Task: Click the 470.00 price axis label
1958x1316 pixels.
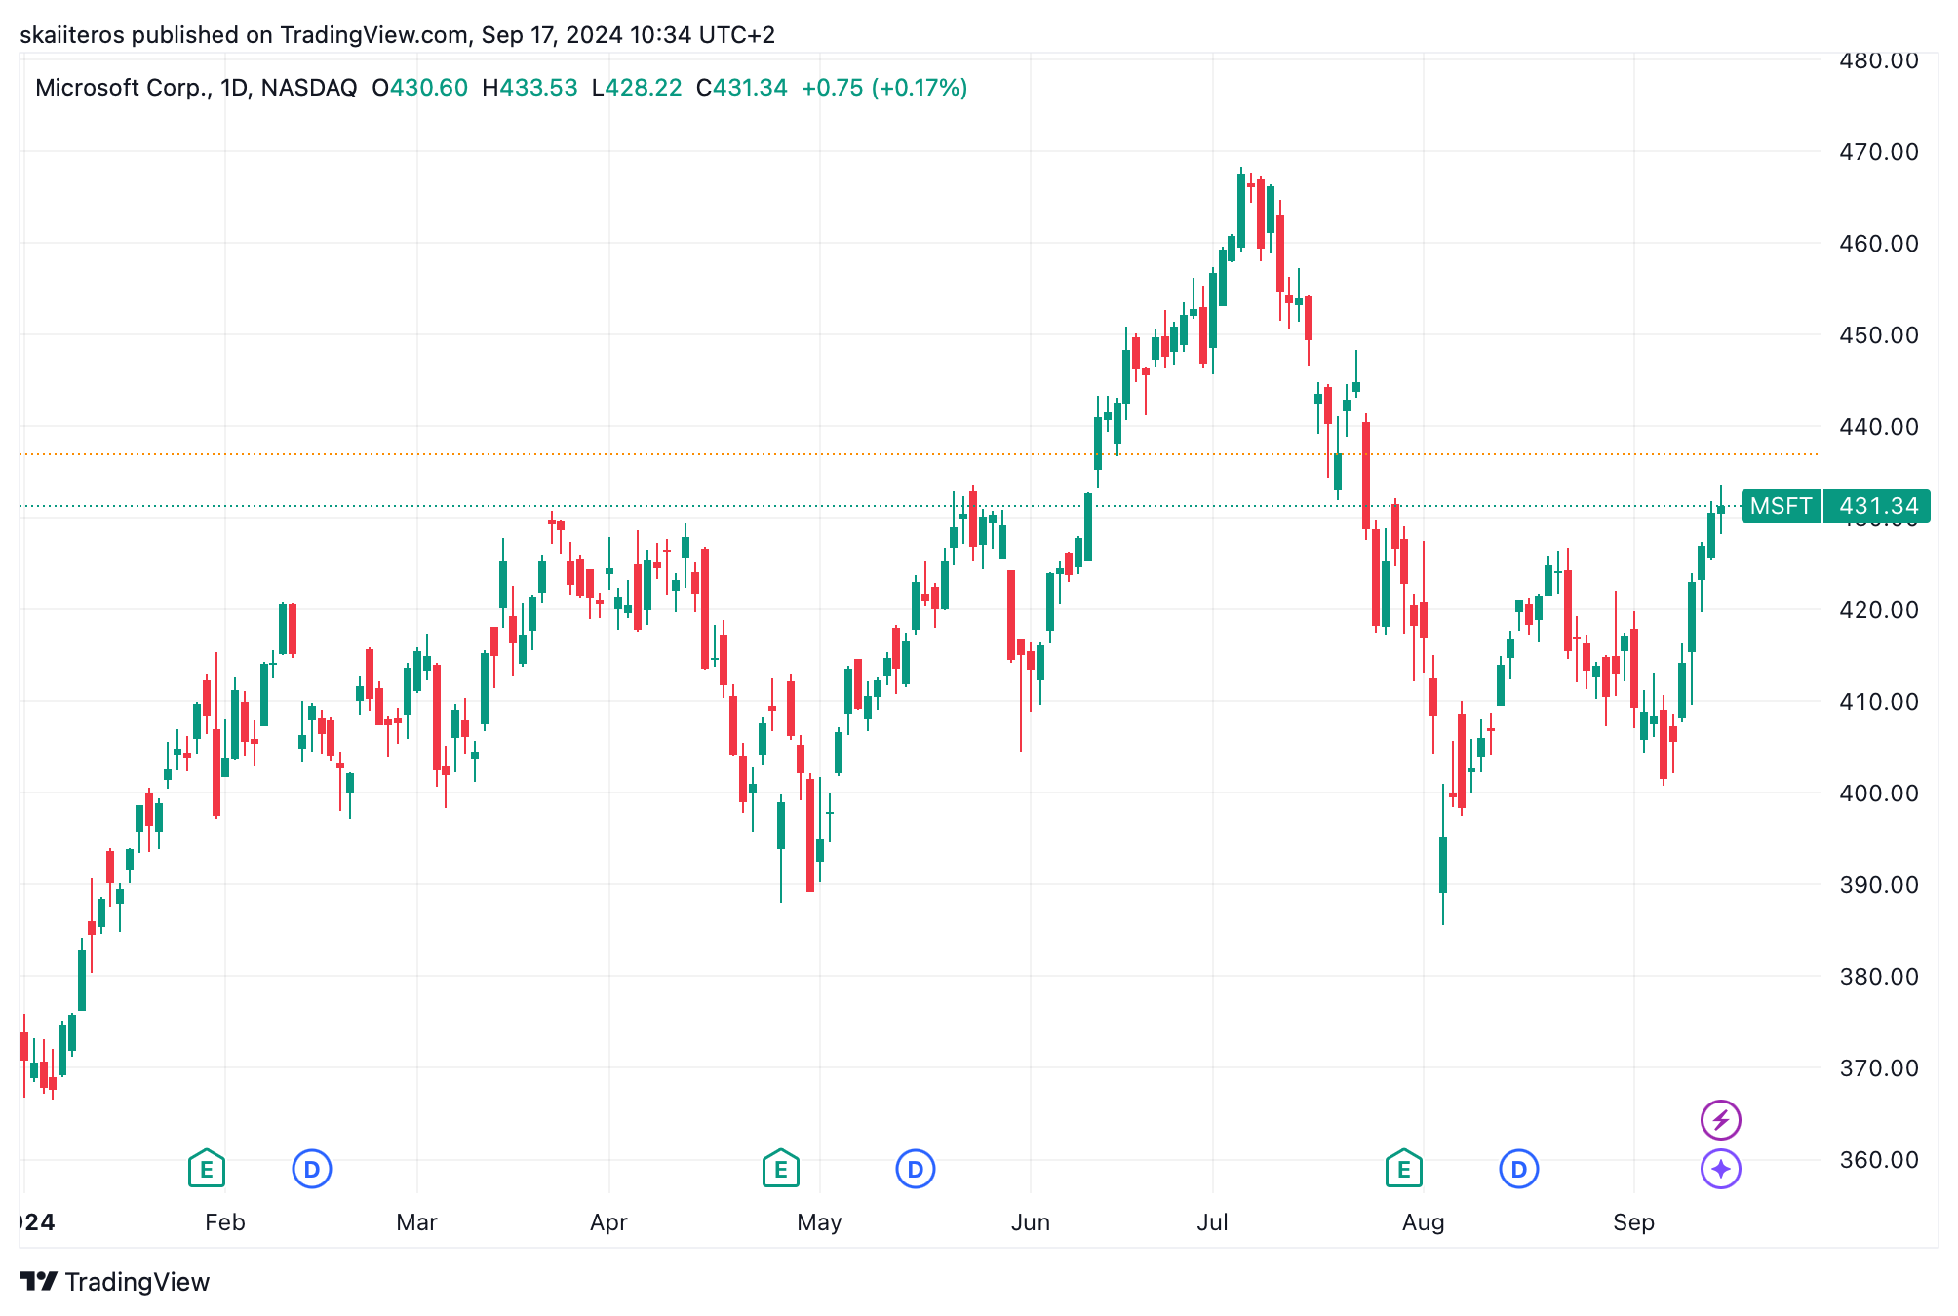Action: 1878,151
